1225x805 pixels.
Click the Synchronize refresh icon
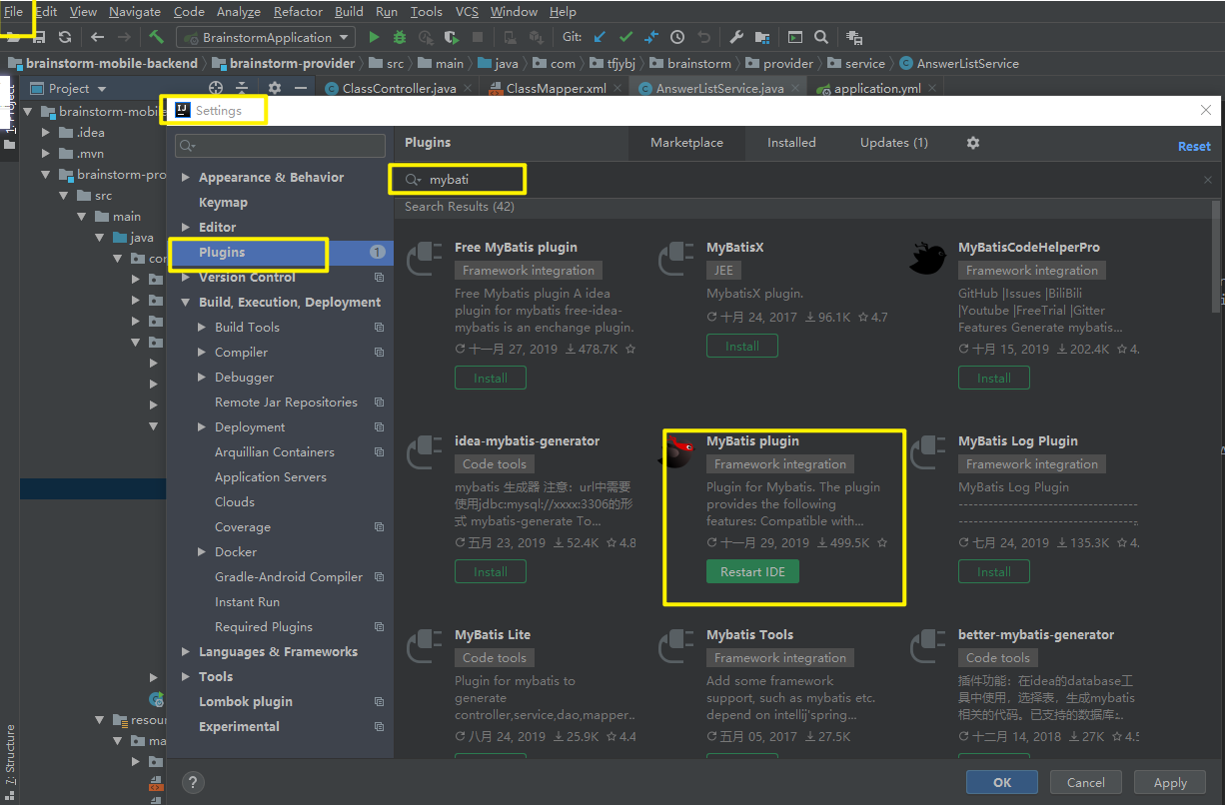(65, 37)
